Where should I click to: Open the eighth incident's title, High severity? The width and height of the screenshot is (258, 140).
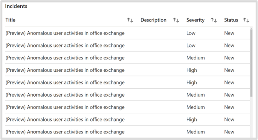65,120
